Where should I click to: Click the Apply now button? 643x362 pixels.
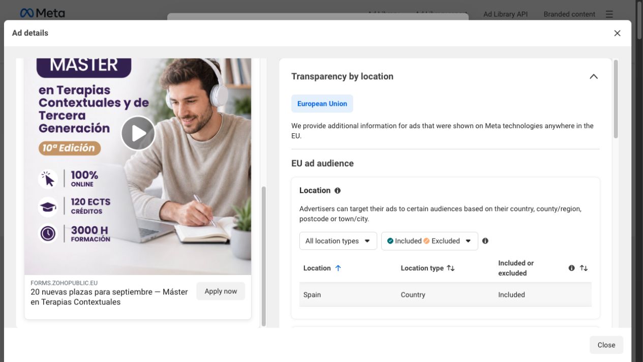tap(221, 291)
